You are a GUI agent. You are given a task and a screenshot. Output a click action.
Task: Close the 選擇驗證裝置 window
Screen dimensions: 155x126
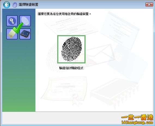coord(149,4)
